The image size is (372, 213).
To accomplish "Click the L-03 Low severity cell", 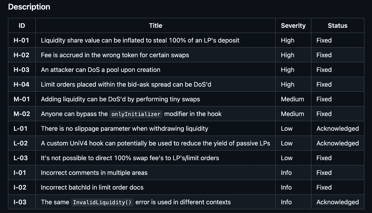I will (x=287, y=158).
